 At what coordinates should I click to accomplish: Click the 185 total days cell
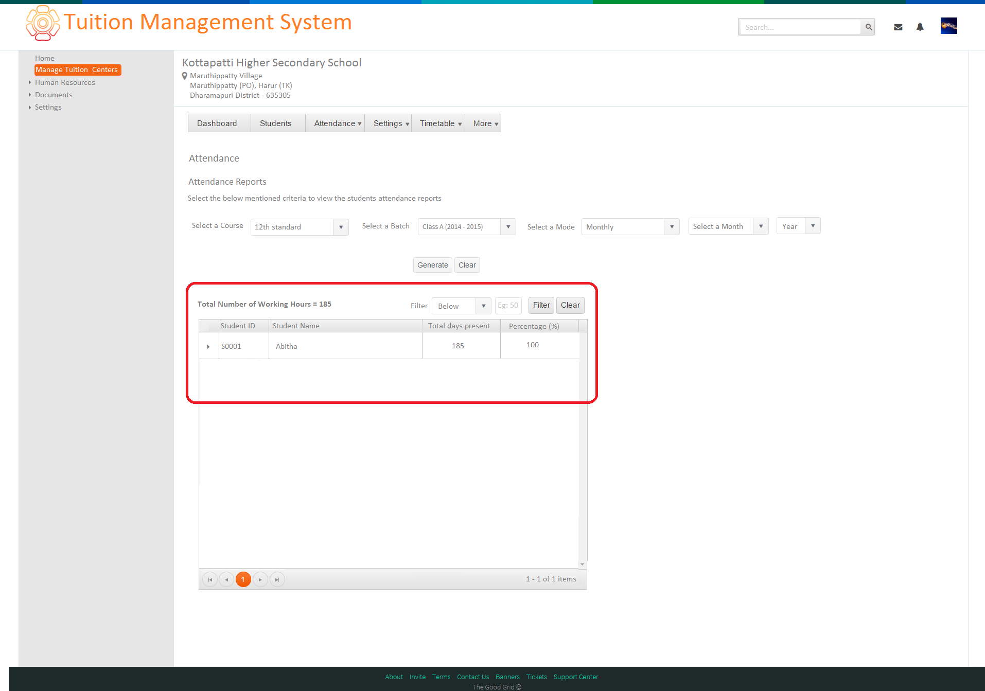(x=461, y=346)
